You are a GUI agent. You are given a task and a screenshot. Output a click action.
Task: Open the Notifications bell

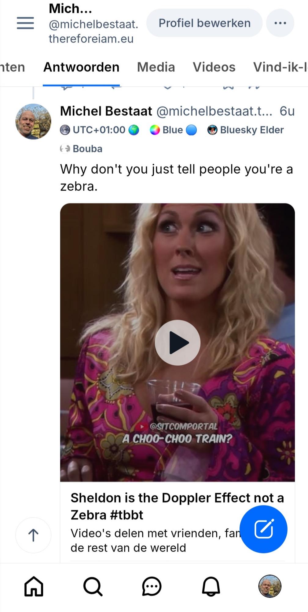(211, 587)
